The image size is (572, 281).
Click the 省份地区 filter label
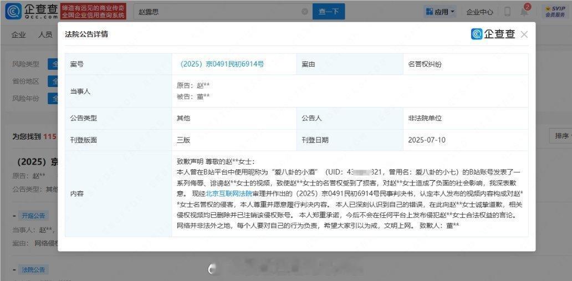(x=25, y=81)
